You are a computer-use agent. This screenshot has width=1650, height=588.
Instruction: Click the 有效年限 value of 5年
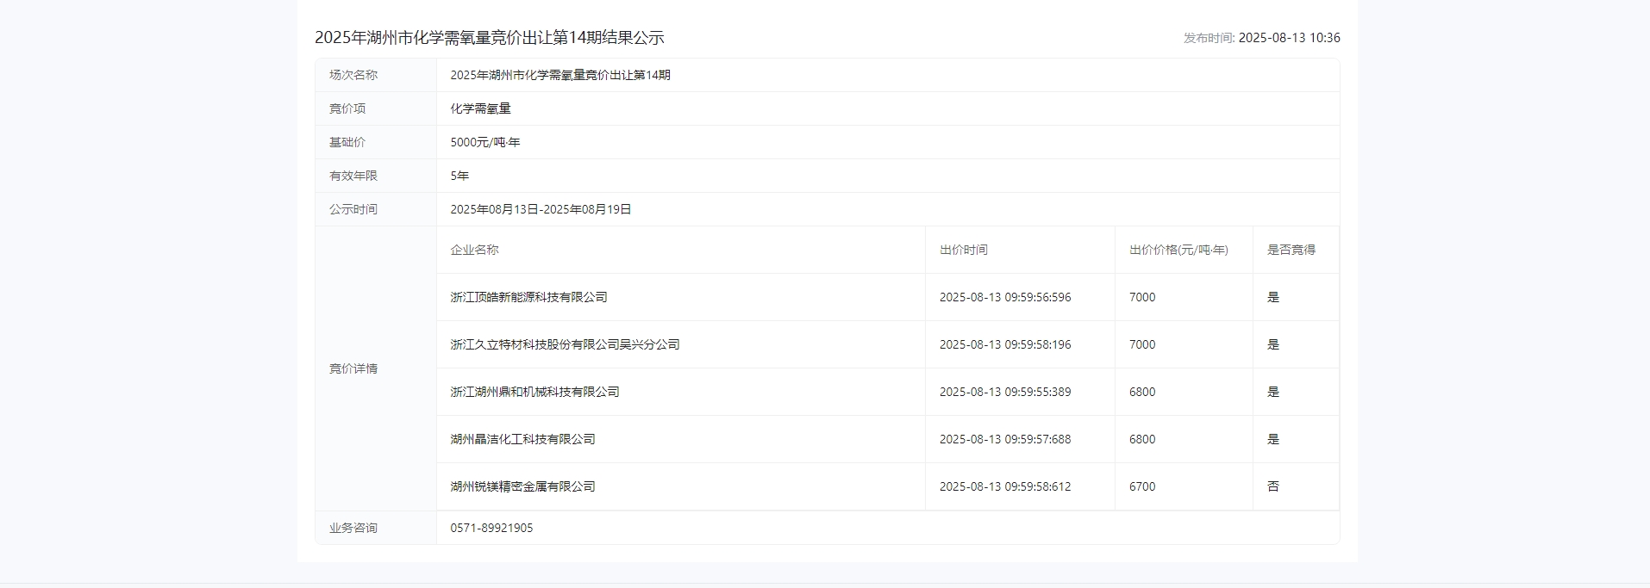pyautogui.click(x=459, y=176)
